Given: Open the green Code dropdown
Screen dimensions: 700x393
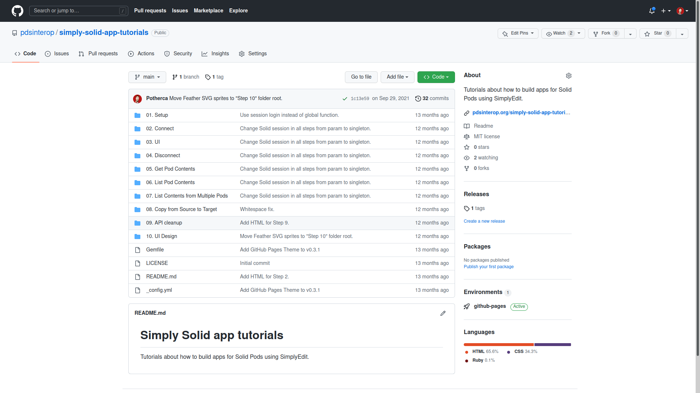Looking at the screenshot, I should pyautogui.click(x=436, y=77).
